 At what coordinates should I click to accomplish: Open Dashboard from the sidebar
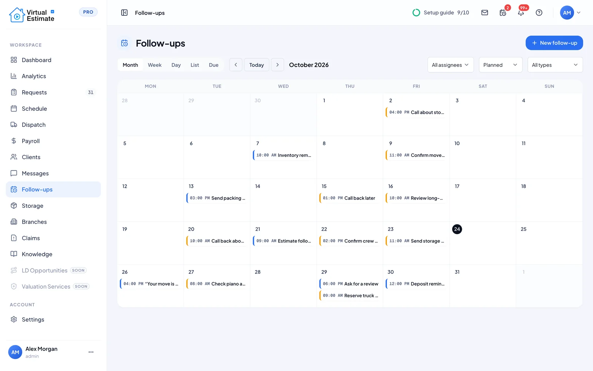53,60
